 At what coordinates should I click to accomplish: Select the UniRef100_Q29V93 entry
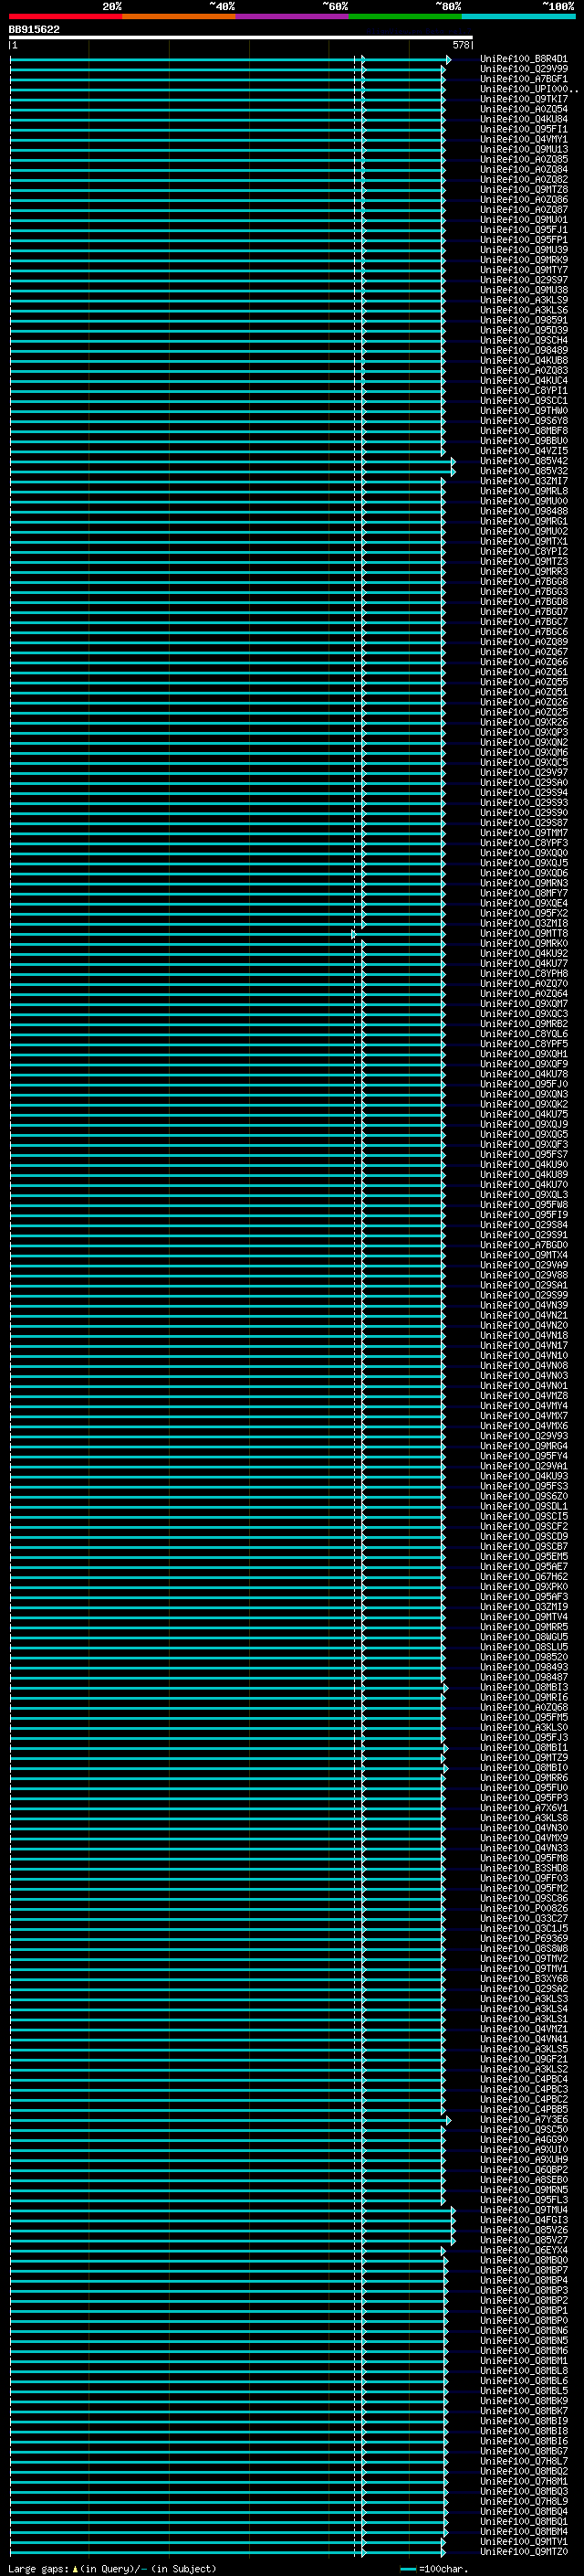(x=523, y=1436)
